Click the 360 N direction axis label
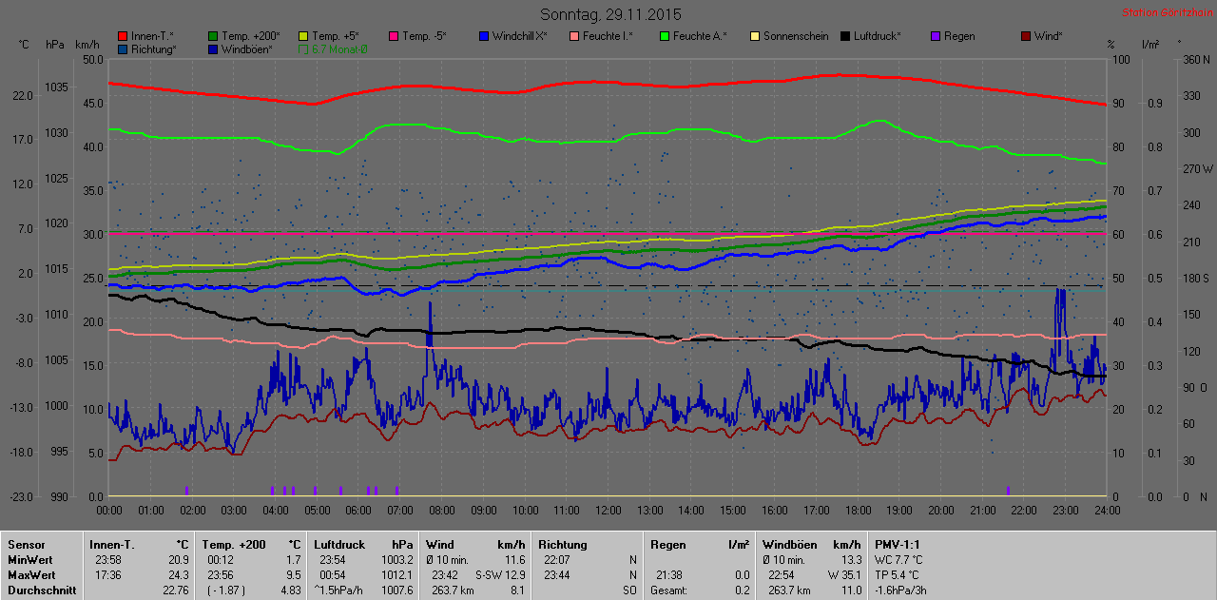This screenshot has height=600, width=1217. point(1197,59)
